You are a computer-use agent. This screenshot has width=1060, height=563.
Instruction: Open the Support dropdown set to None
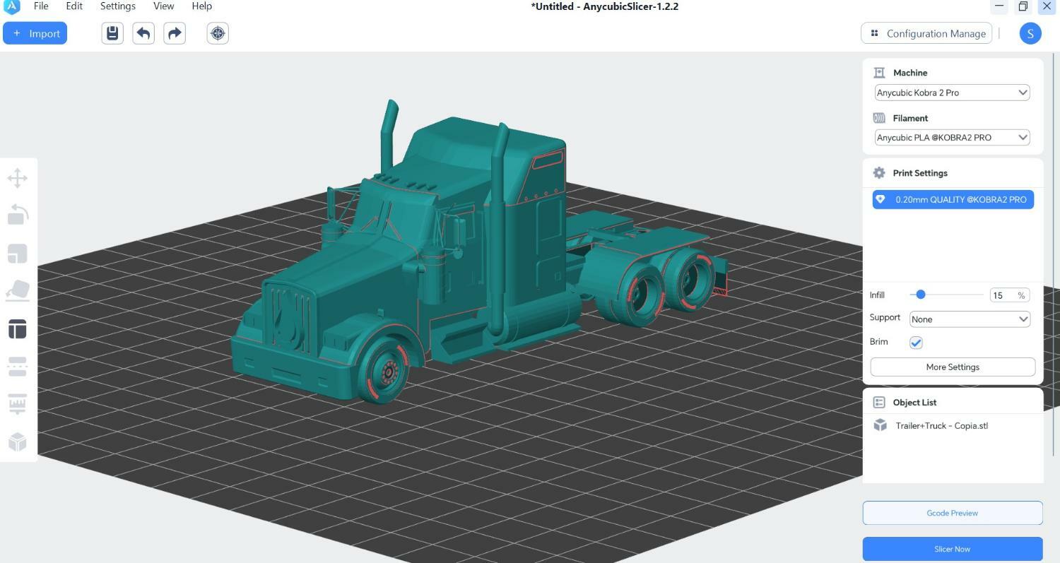pos(969,319)
